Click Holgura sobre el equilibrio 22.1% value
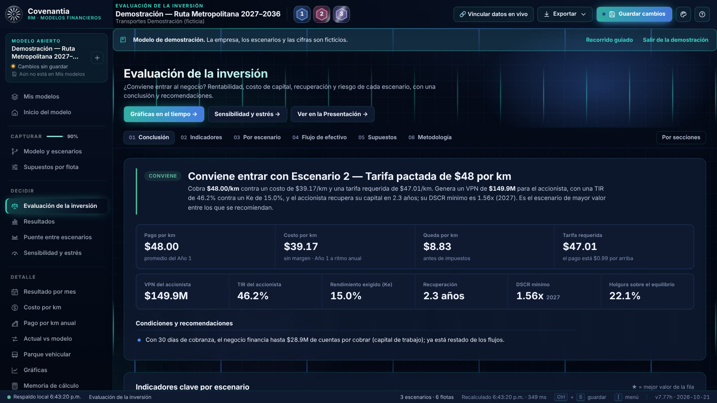 click(x=625, y=296)
